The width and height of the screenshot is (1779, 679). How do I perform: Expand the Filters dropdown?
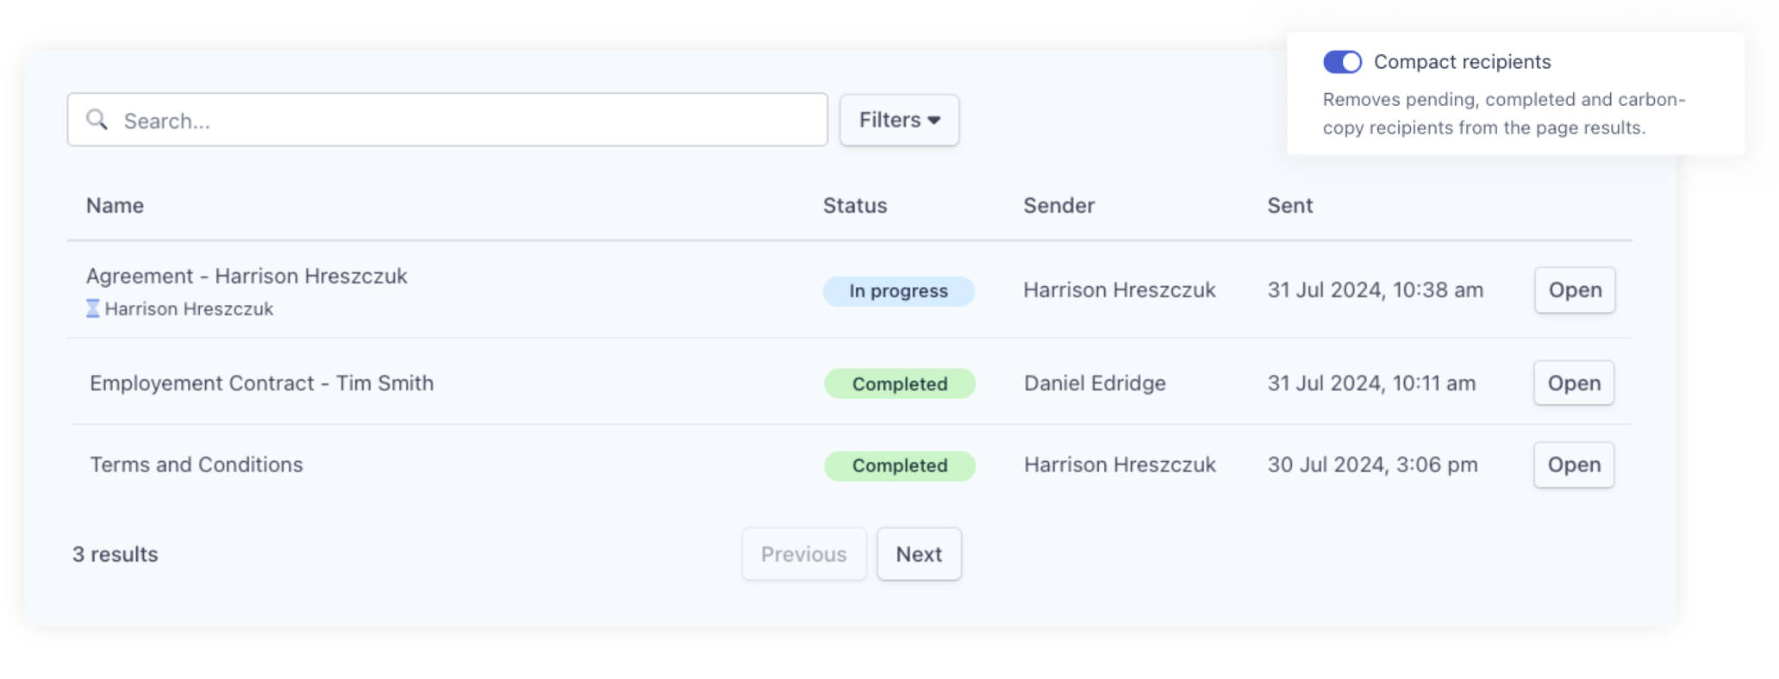pos(899,120)
